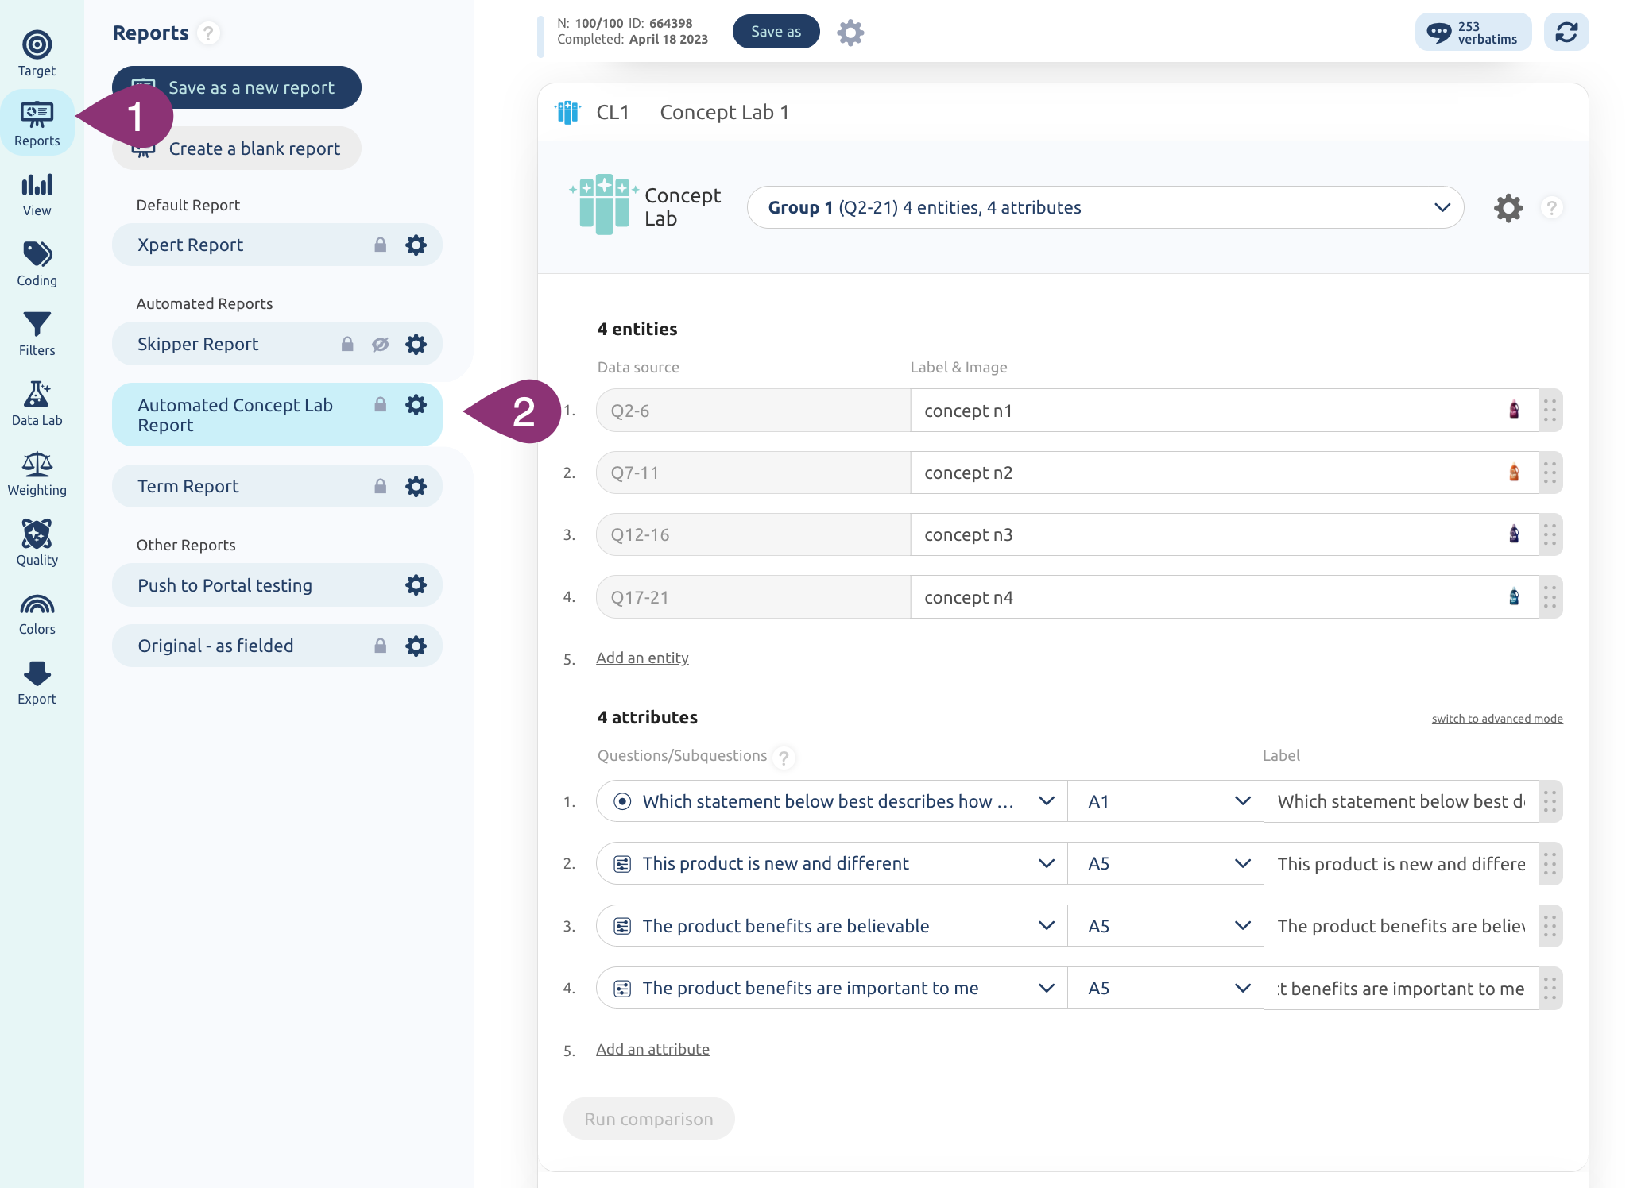
Task: Toggle lock on Xpert Report
Action: [381, 245]
